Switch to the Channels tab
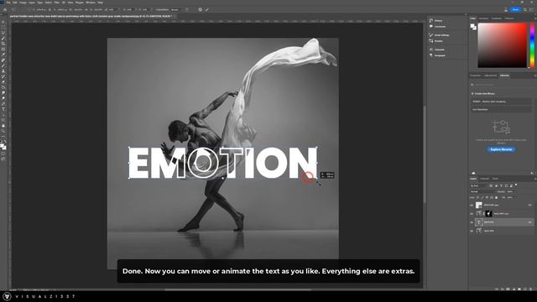This screenshot has height=302, width=537. tap(485, 179)
